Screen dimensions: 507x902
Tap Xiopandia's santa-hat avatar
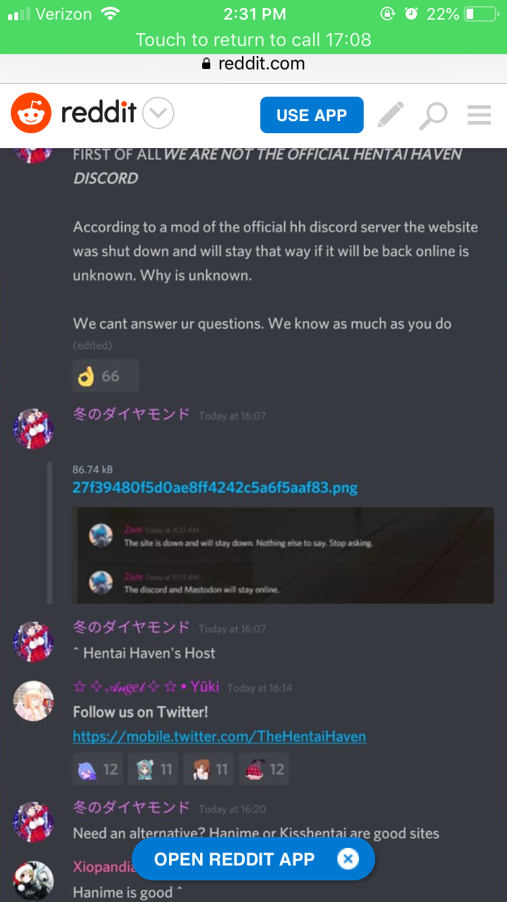click(33, 881)
